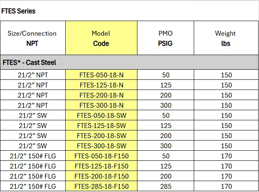
Task: Select the FTES-125-18-N cell
Action: click(101, 85)
